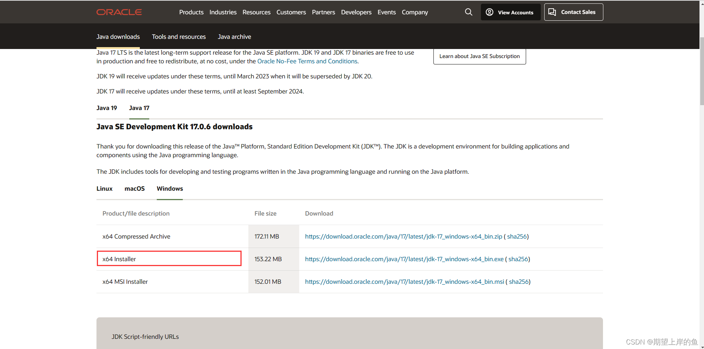This screenshot has width=704, height=349.
Task: Open the Customers menu
Action: point(291,12)
